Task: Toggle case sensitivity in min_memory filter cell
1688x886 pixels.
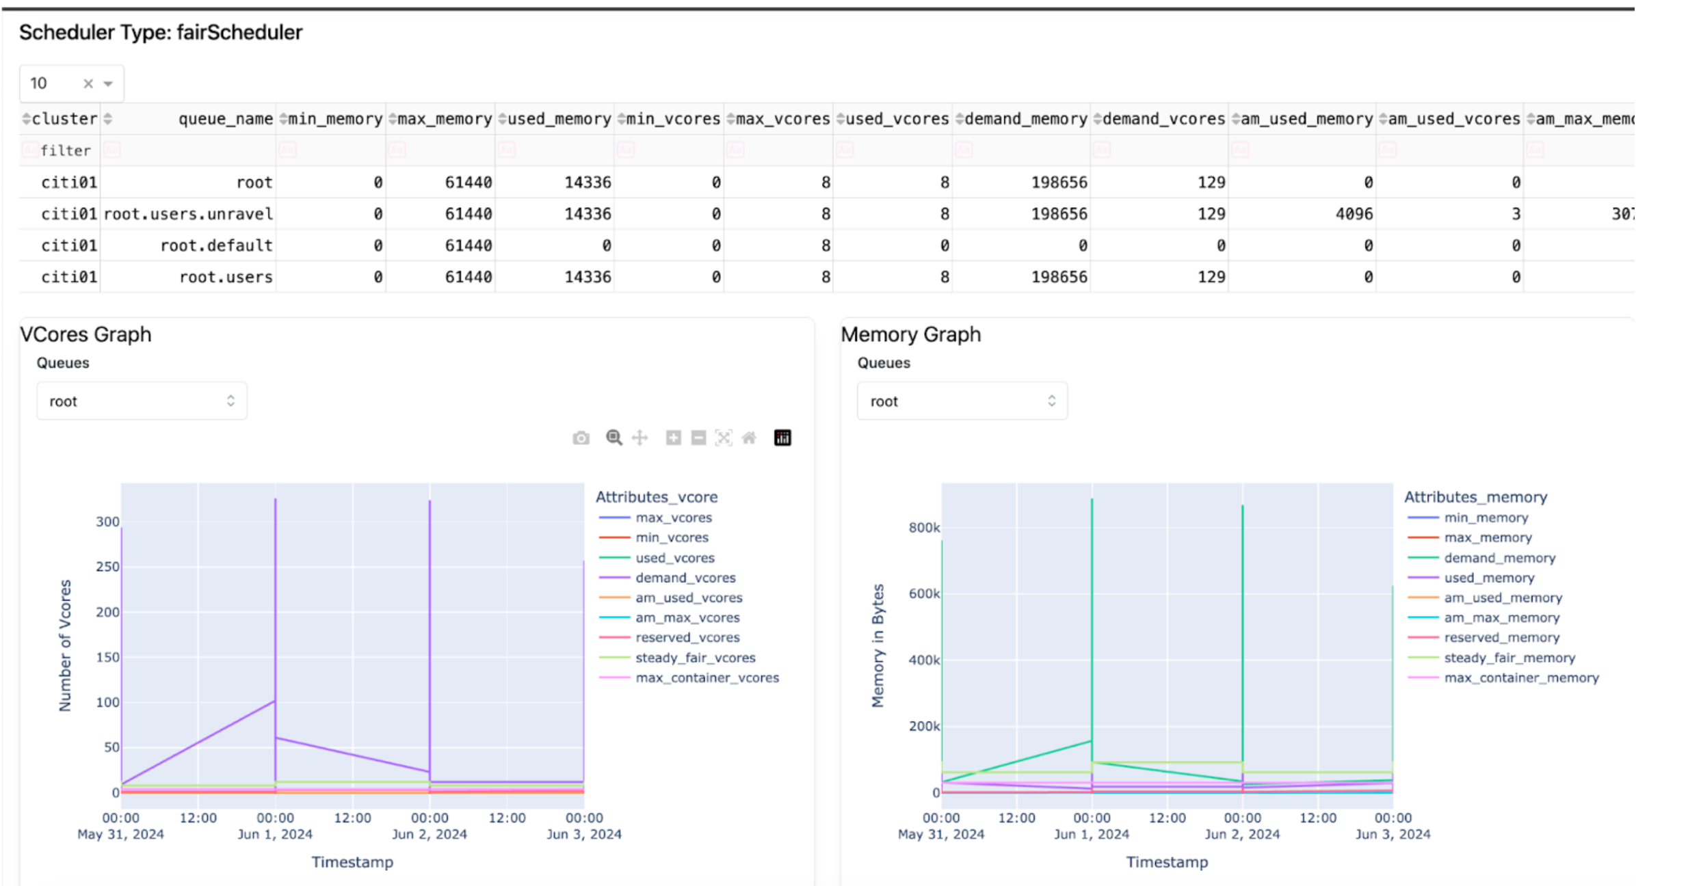Action: (x=287, y=150)
